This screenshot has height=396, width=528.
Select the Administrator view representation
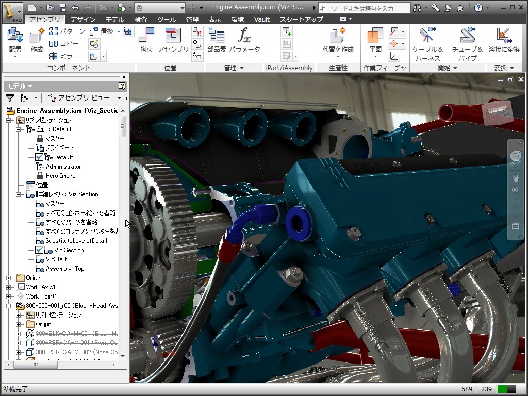pos(63,167)
